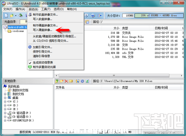The image size is (186, 136).
Task: Click the new folder icon in local toolbar
Action: tap(62, 81)
